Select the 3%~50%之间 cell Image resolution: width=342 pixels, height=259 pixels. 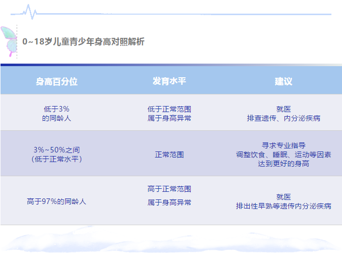click(56, 150)
